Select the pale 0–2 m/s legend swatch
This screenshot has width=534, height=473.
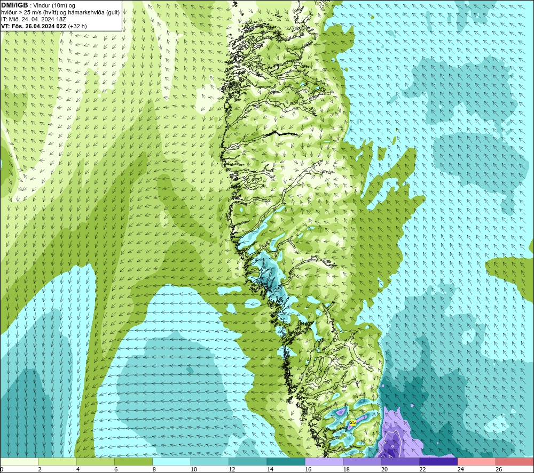coord(19,461)
